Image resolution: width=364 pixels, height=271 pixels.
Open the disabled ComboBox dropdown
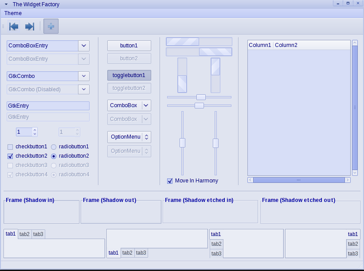coord(129,119)
